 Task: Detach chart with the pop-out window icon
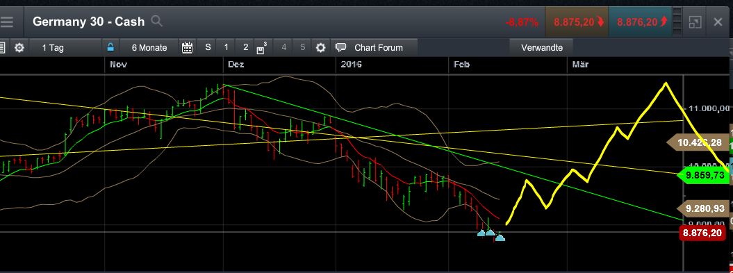(x=695, y=22)
